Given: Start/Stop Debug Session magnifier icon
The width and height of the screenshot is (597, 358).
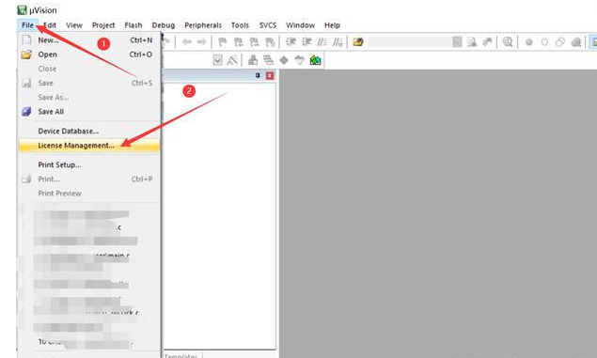Looking at the screenshot, I should (507, 42).
